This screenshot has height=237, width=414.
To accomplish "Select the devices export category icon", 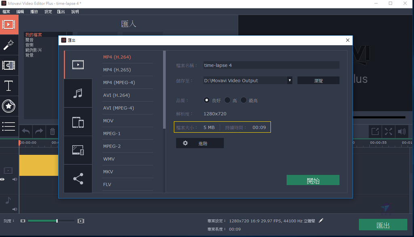I will tap(78, 122).
